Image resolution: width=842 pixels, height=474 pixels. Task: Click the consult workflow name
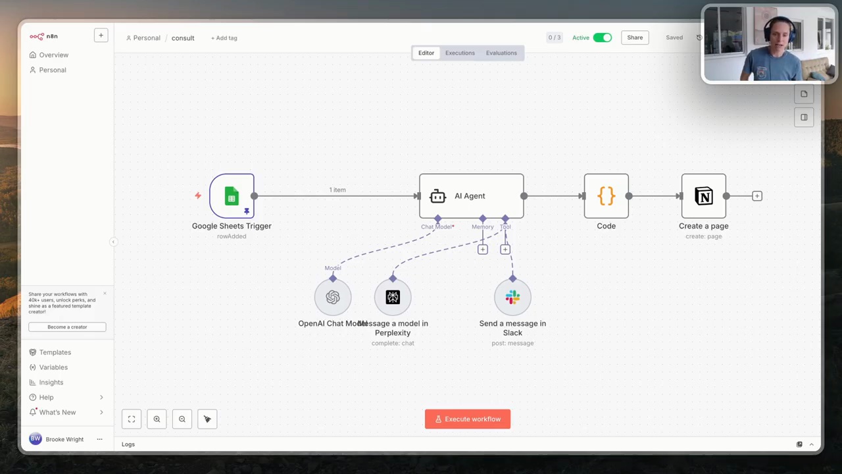pyautogui.click(x=183, y=38)
